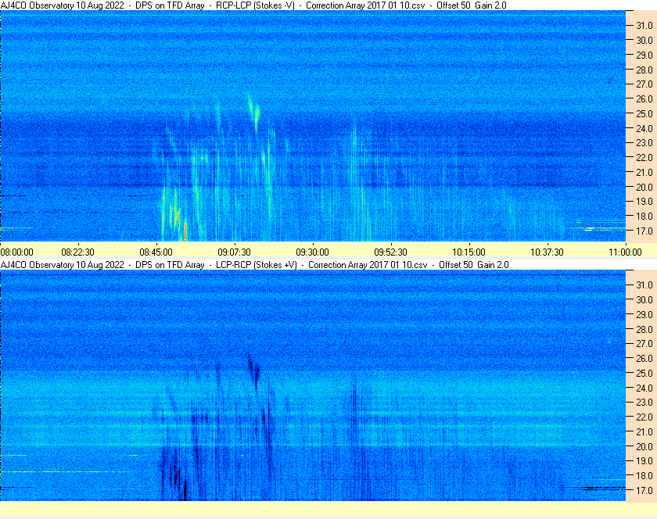Image resolution: width=657 pixels, height=519 pixels.
Task: Select 30.0 on the Stokes +V frequency axis
Action: point(644,299)
